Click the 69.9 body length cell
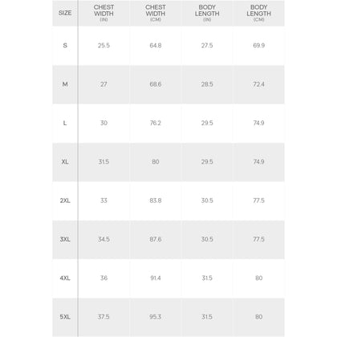Screen dimensions: 337x337 258,46
